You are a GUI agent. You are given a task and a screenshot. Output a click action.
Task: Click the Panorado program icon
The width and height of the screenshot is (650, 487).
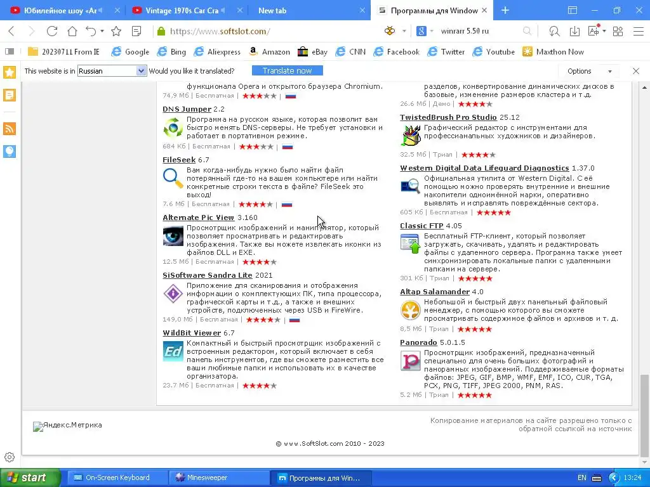coord(411,361)
